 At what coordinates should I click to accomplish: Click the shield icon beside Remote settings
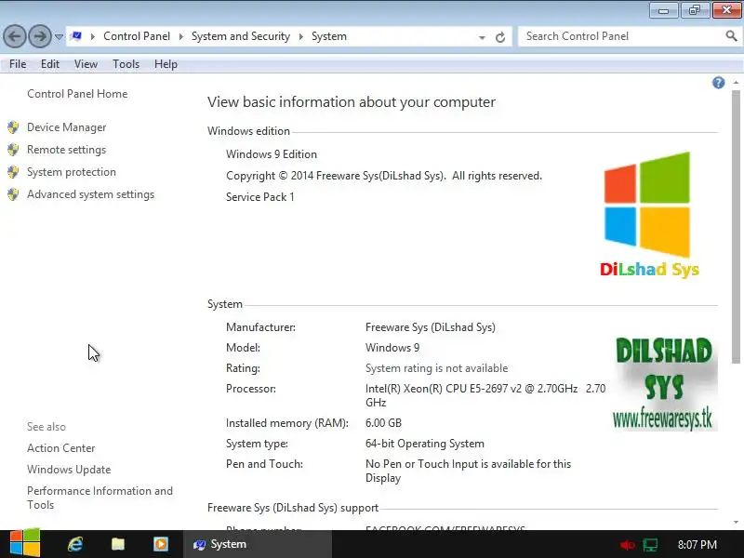[13, 150]
